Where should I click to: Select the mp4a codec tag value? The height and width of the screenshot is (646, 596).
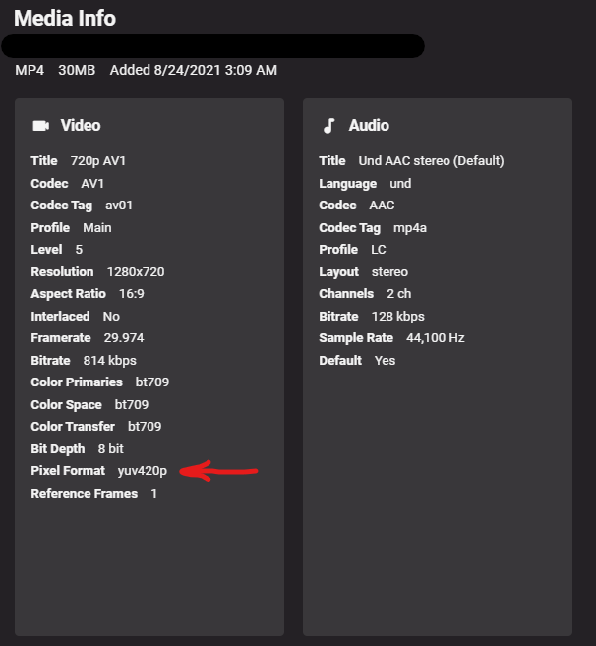point(410,228)
